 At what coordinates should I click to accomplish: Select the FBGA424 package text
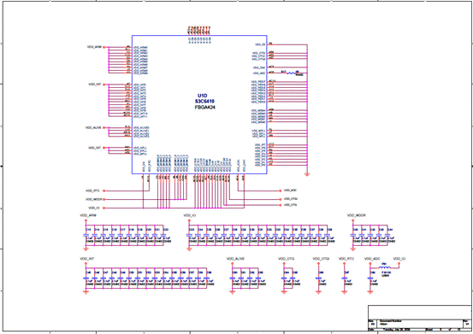click(x=204, y=108)
